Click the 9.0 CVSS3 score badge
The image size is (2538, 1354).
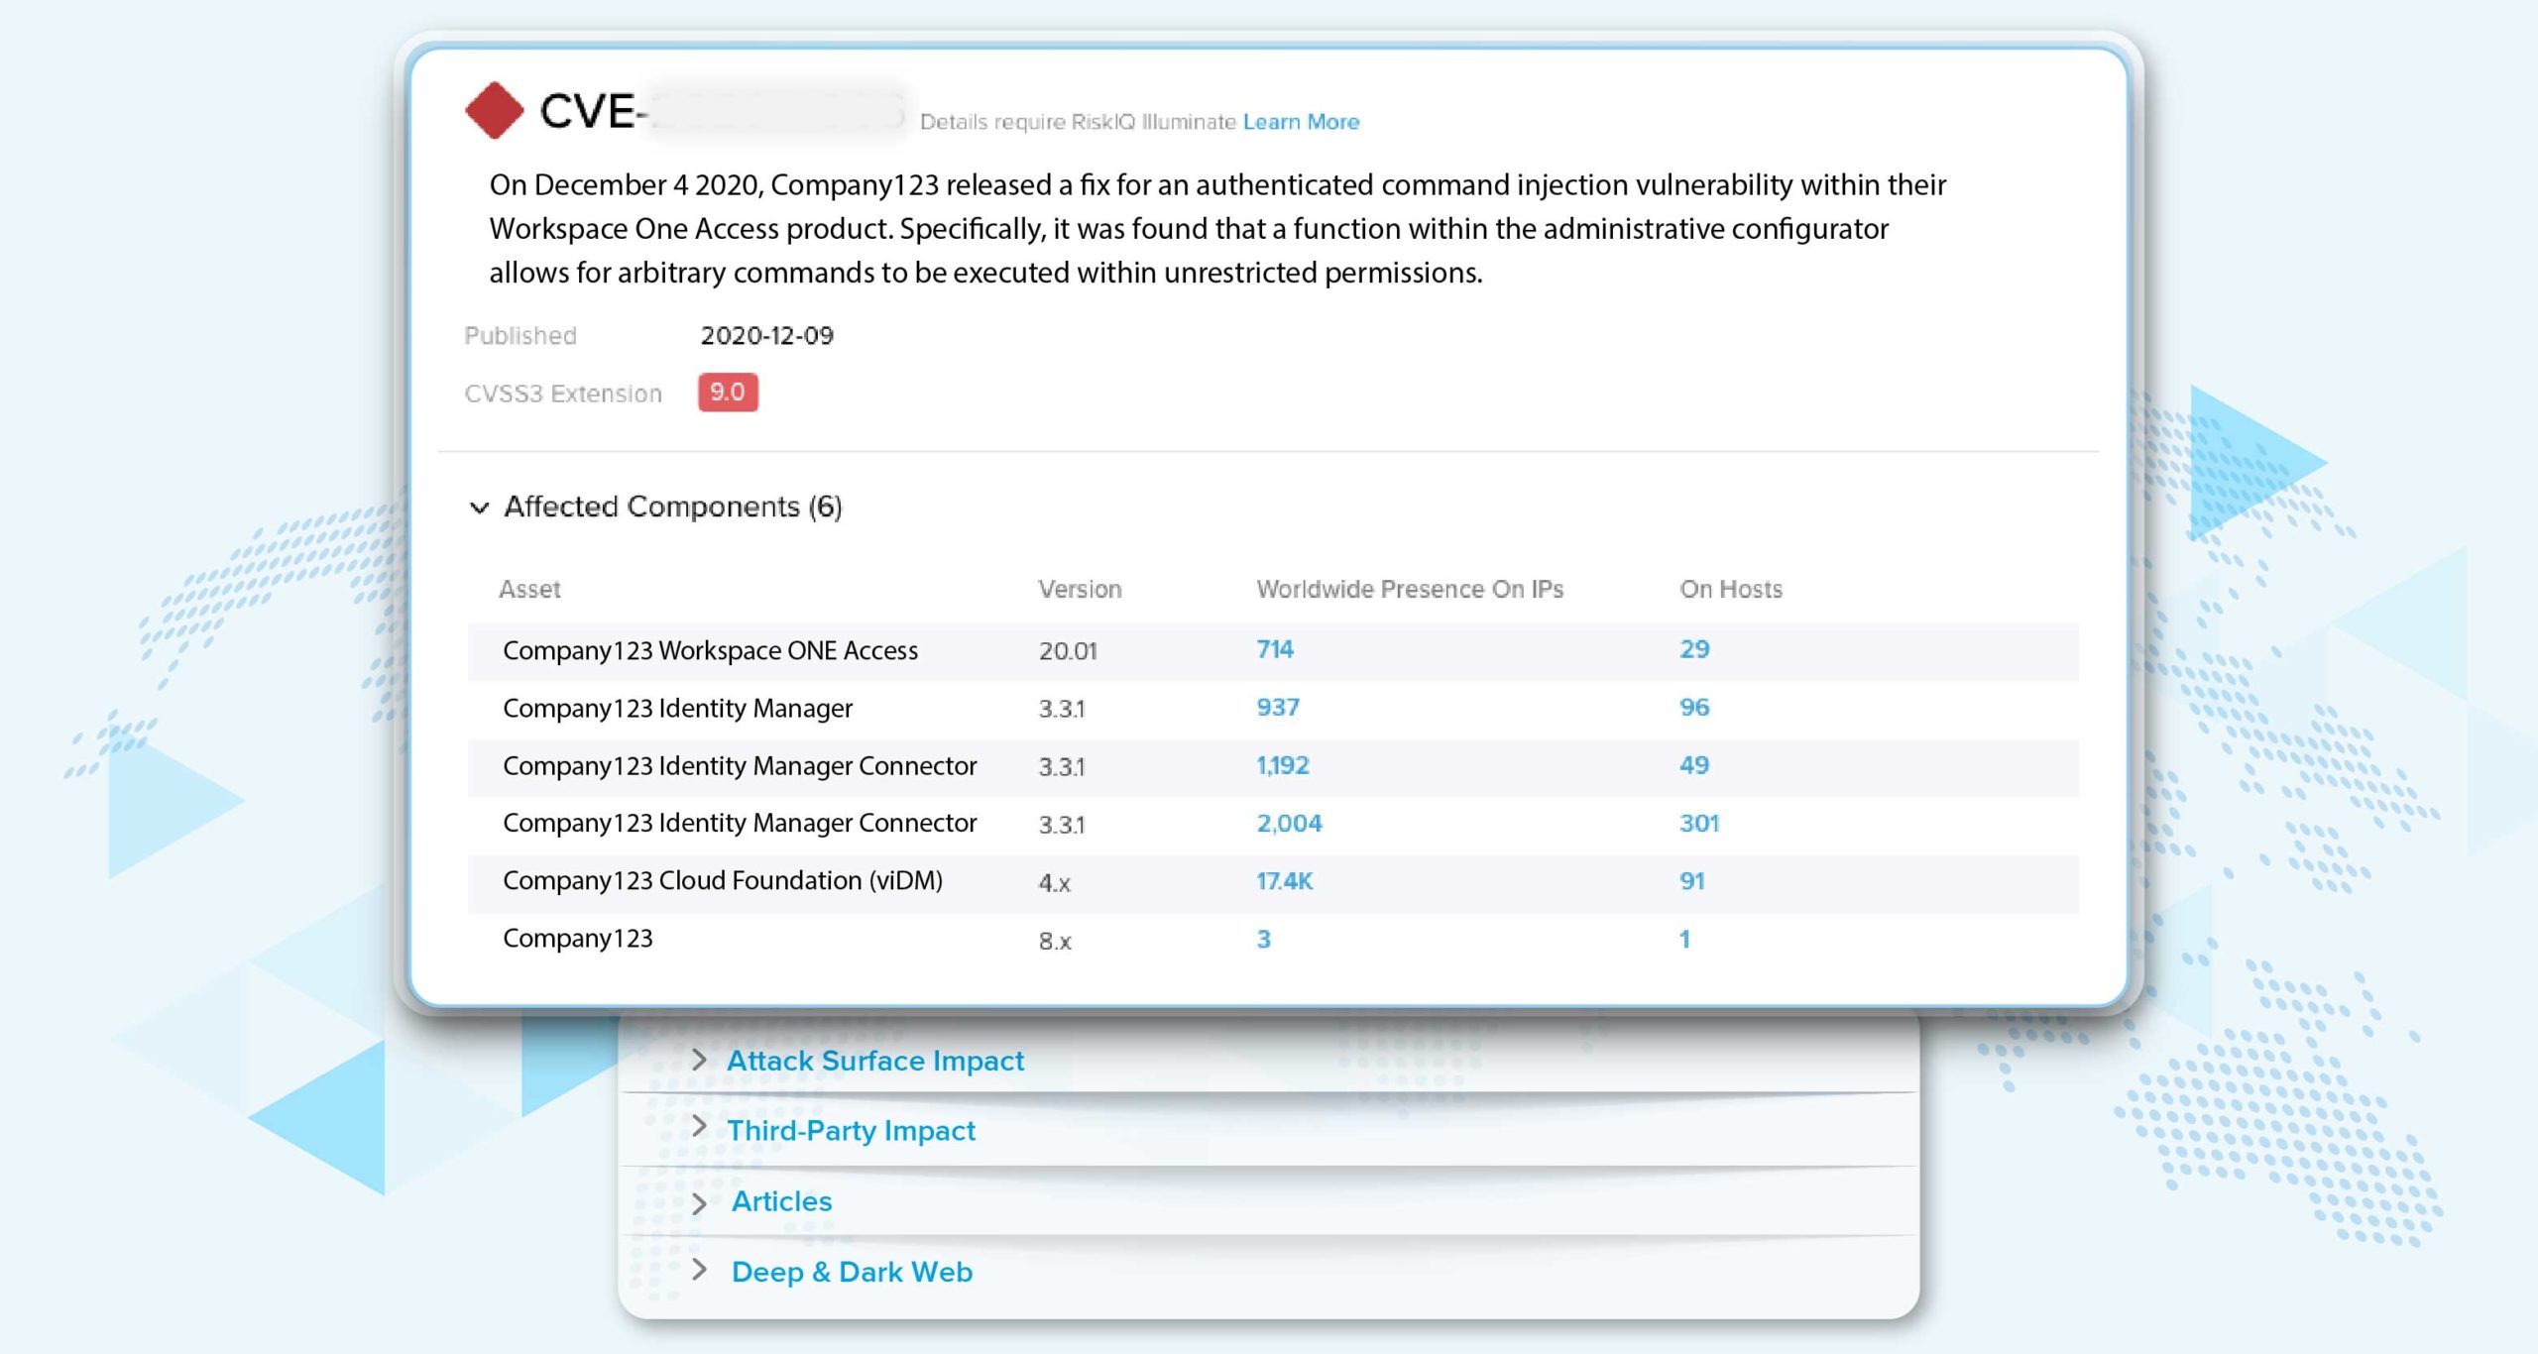point(728,392)
